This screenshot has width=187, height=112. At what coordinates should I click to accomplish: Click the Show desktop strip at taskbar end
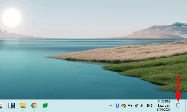tap(186, 106)
